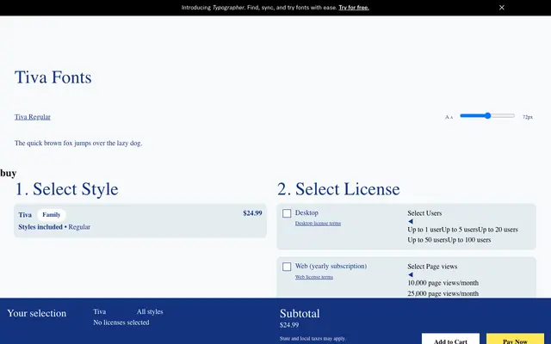Expand the Select Users dropdown arrow
551x344 pixels.
411,222
